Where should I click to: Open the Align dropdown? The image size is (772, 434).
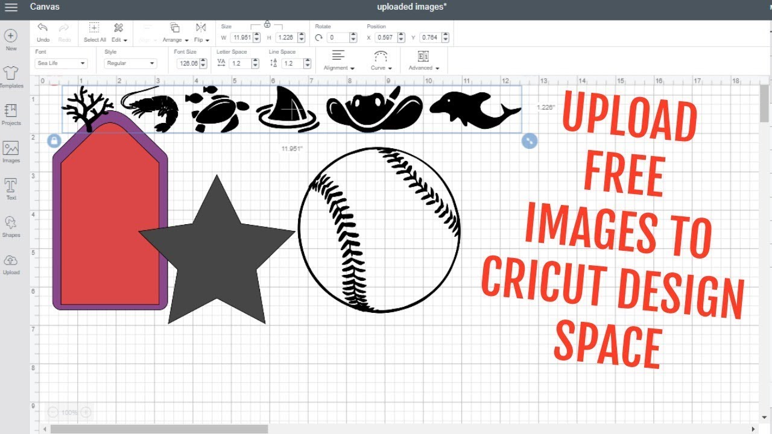tap(147, 32)
